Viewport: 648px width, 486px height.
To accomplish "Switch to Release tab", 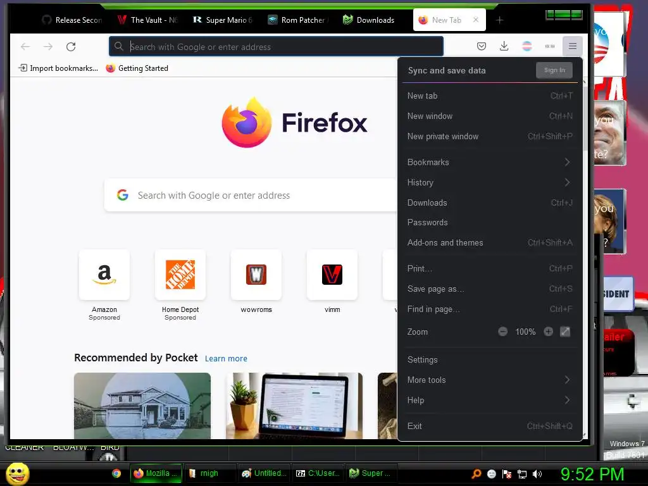I will (x=71, y=20).
